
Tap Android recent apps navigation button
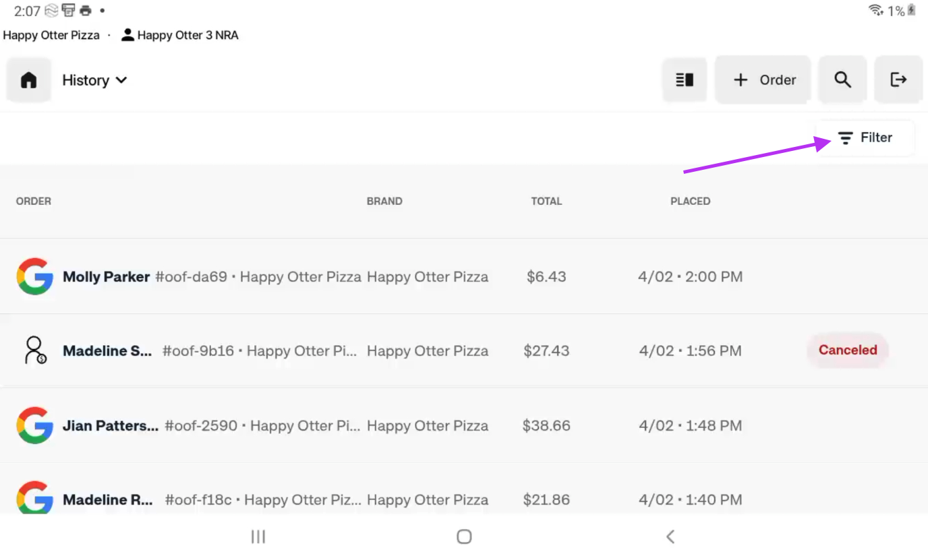click(258, 536)
